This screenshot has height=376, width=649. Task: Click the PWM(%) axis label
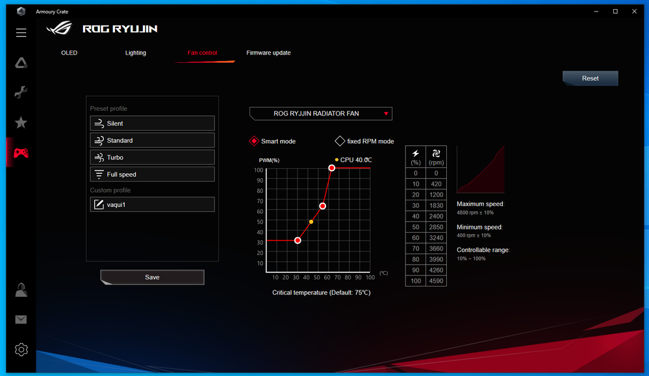point(269,160)
